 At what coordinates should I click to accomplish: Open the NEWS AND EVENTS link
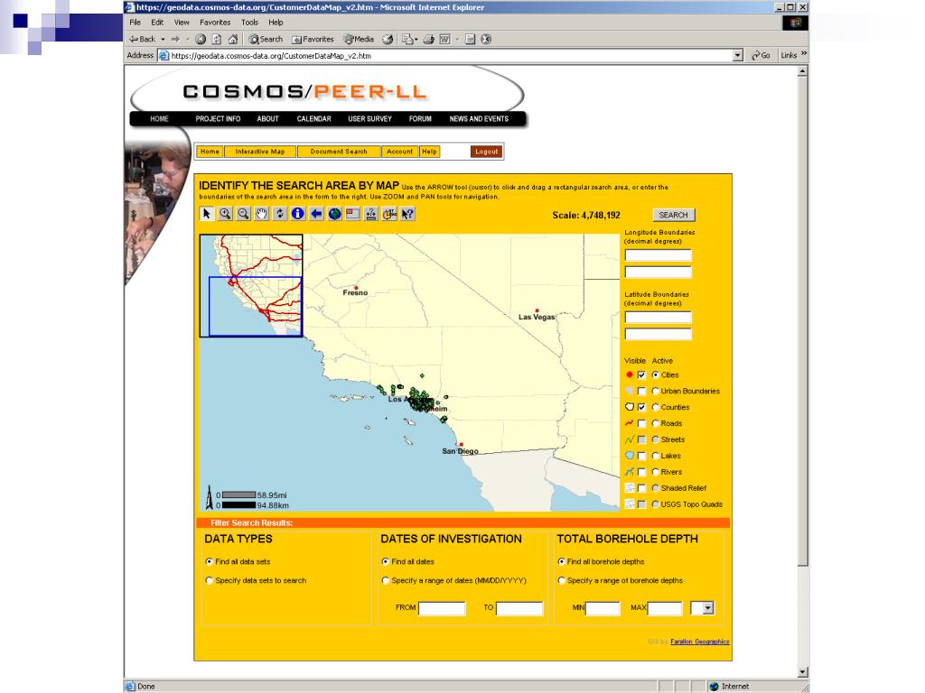click(x=479, y=119)
